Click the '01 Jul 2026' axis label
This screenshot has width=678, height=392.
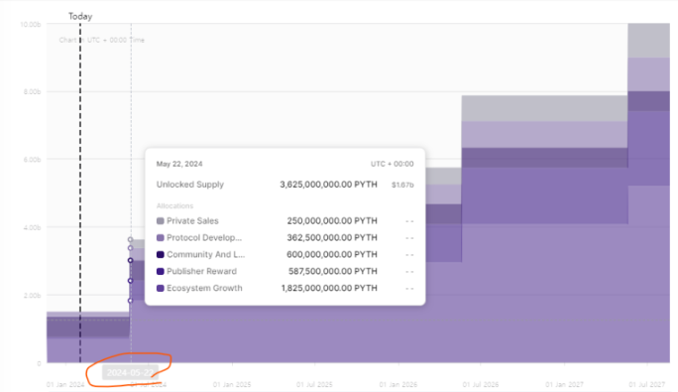pos(481,385)
